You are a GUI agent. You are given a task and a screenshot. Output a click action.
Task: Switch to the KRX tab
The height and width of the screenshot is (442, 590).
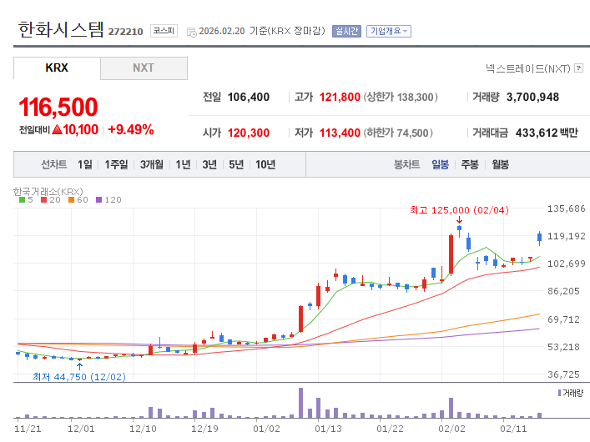(57, 68)
